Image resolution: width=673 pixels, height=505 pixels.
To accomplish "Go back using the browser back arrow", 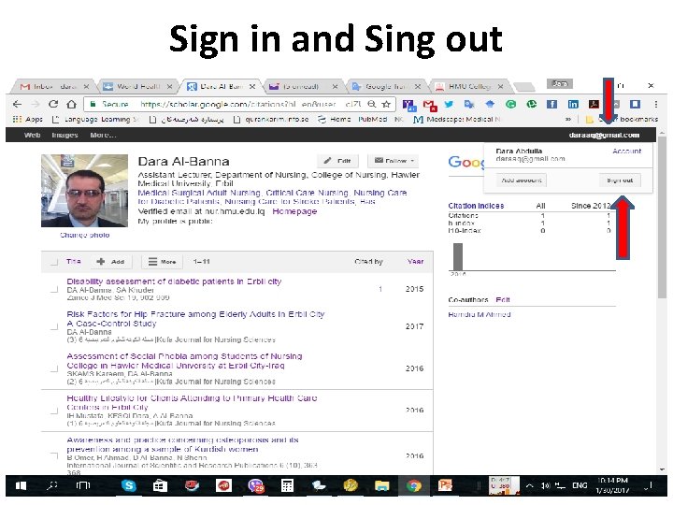I will point(17,104).
